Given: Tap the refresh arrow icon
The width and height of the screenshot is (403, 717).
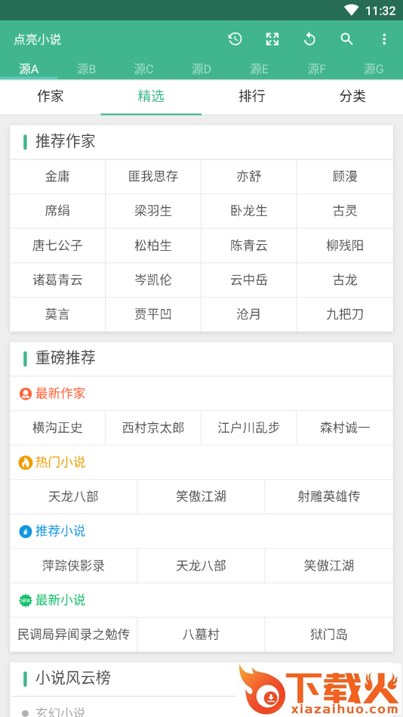Looking at the screenshot, I should coord(309,39).
